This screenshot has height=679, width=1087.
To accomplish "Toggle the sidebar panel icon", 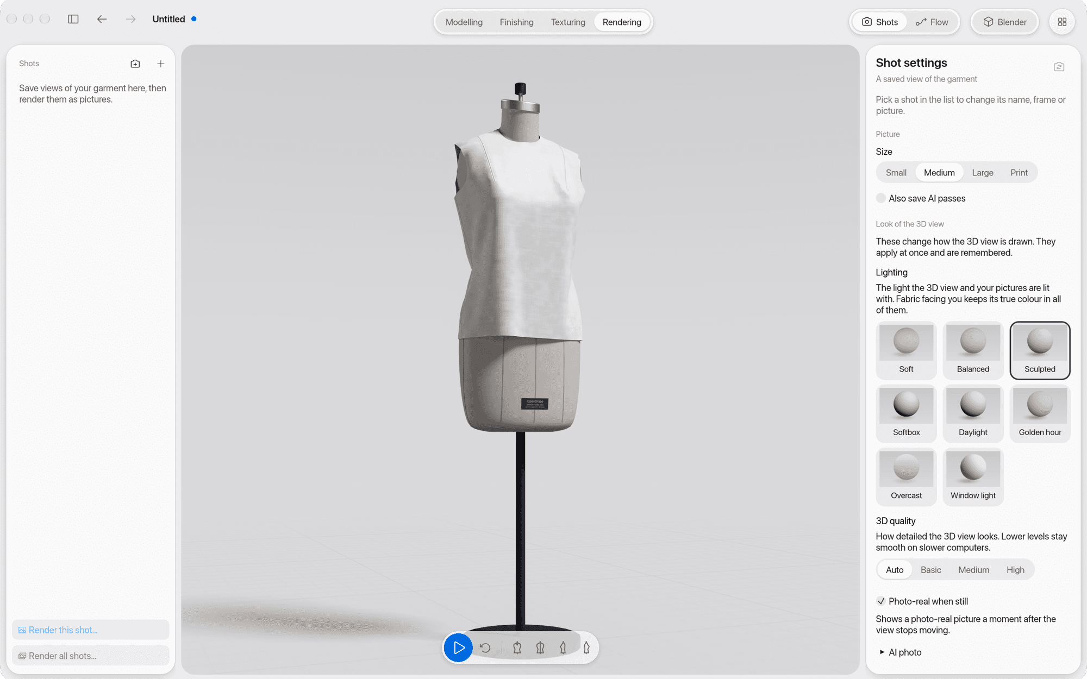I will coord(73,19).
